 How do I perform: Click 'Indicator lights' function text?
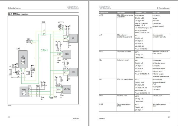pyautogui.click(x=158, y=71)
